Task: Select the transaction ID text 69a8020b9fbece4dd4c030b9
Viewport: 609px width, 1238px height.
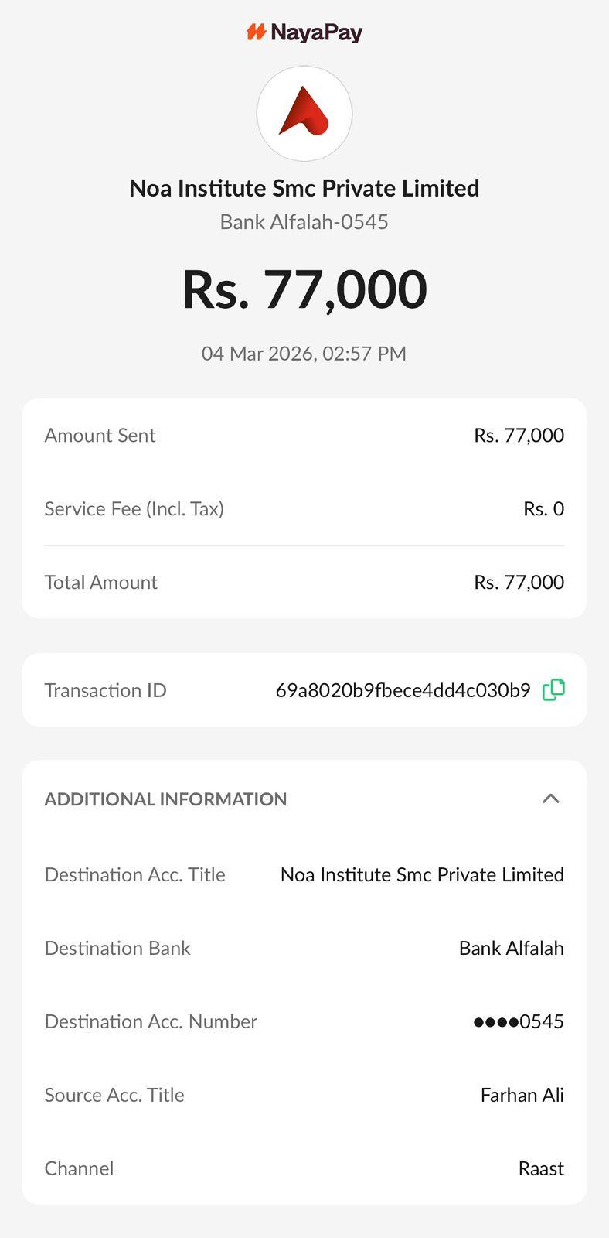Action: [x=403, y=690]
